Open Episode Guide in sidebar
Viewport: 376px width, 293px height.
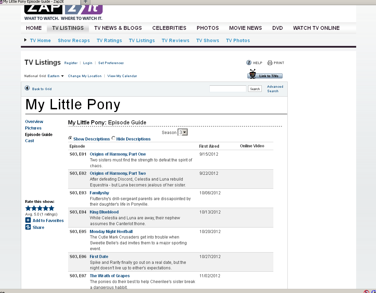click(39, 134)
